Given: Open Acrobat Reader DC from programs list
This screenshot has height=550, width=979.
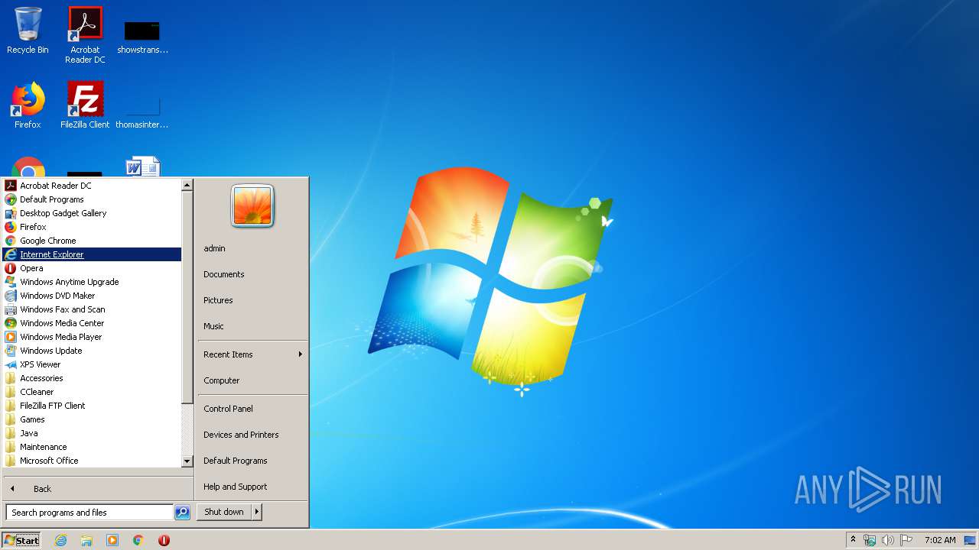Looking at the screenshot, I should (92, 186).
